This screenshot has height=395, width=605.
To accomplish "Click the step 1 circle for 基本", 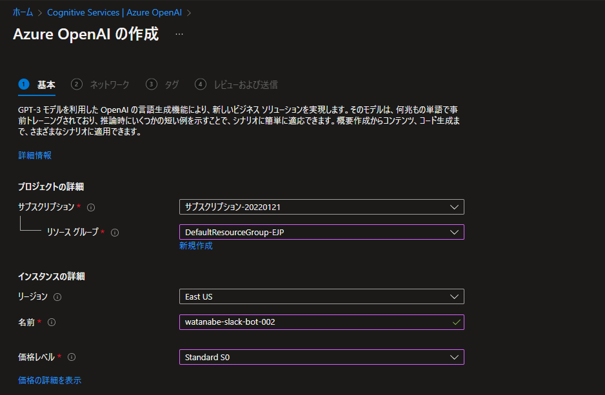I will point(24,84).
